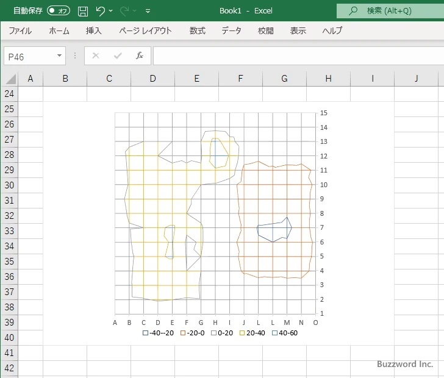Toggle the AutoSave (自動保存) switch
Screen dimensions: 444x378
pos(59,11)
